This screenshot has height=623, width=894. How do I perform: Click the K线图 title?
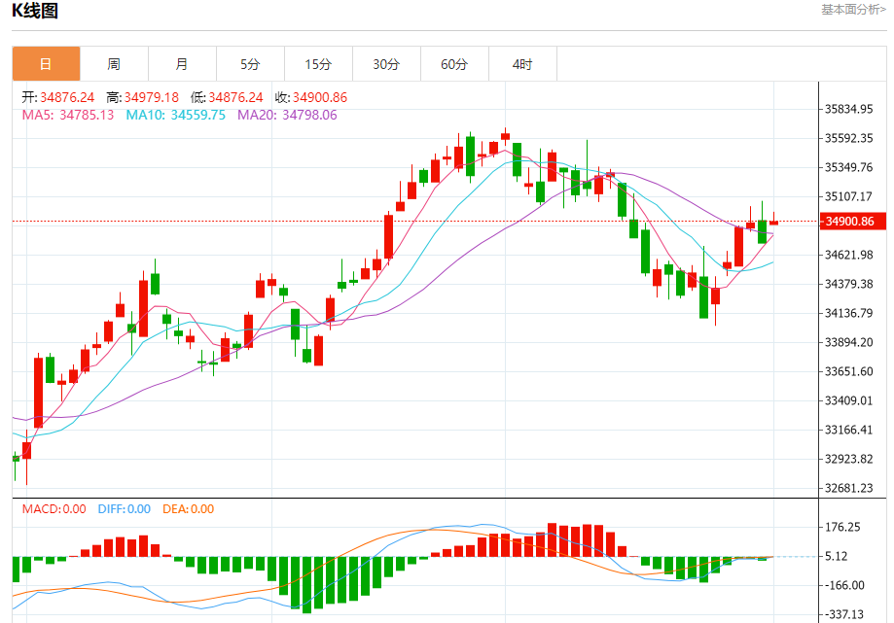(x=35, y=11)
